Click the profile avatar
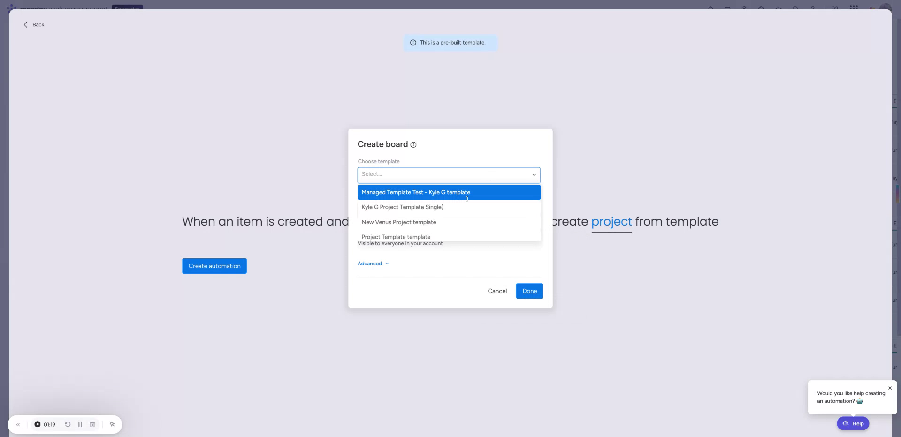Viewport: 901px width, 437px height. (x=886, y=8)
